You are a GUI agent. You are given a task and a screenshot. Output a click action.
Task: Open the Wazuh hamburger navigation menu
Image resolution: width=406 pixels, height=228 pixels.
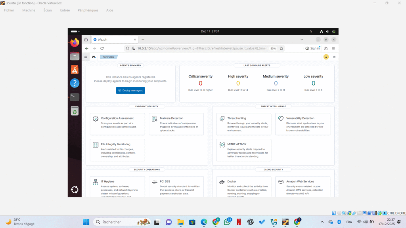[x=86, y=57]
